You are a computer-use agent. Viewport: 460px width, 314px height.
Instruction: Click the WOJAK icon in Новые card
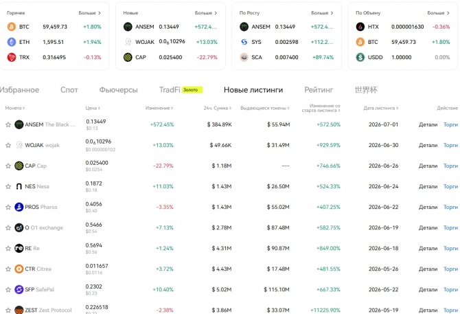point(128,42)
